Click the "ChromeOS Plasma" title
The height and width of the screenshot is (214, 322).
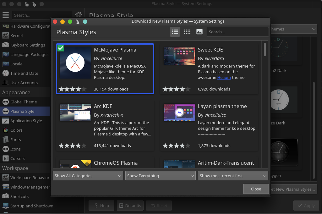(x=116, y=163)
